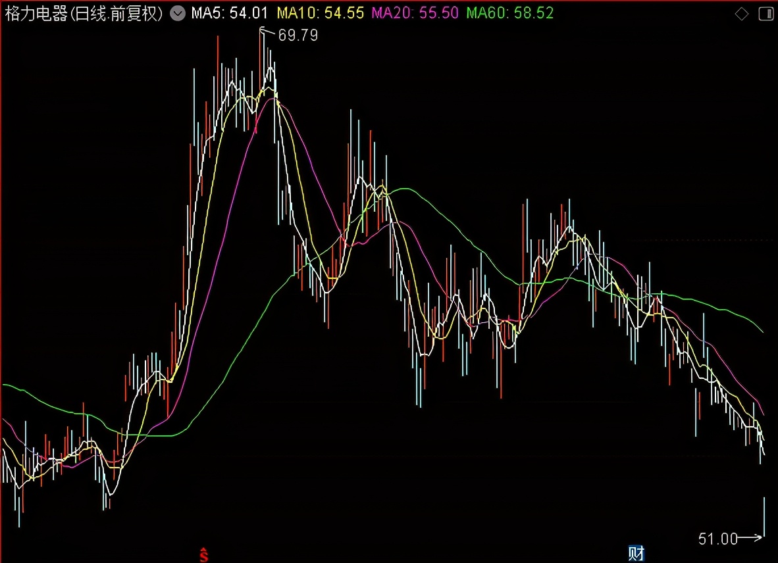Viewport: 778px width, 563px height.
Task: Click the red S marker at chart bottom
Action: (x=203, y=555)
